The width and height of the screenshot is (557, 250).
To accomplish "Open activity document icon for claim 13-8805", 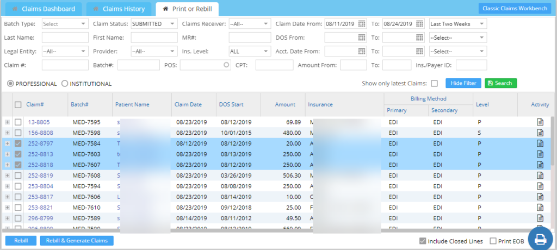I will pyautogui.click(x=540, y=122).
